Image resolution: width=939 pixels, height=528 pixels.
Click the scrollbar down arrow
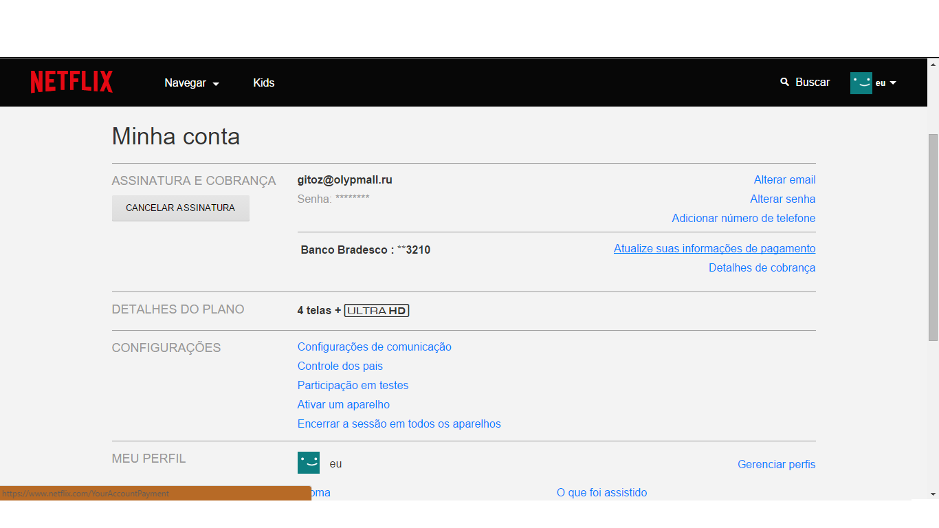(933, 494)
